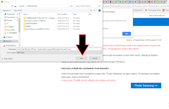169x109 pixels.
Task: Open the Save as type dropdown
Action: pos(101,53)
